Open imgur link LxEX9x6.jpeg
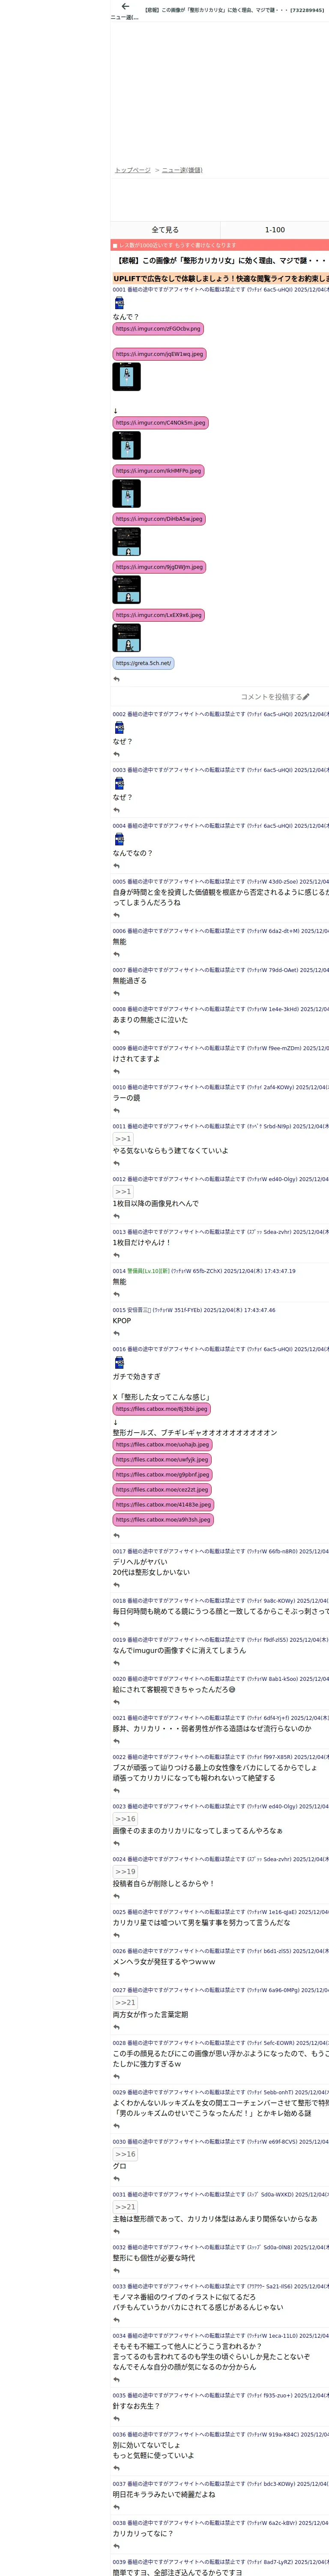Image resolution: width=329 pixels, height=2576 pixels. (159, 615)
